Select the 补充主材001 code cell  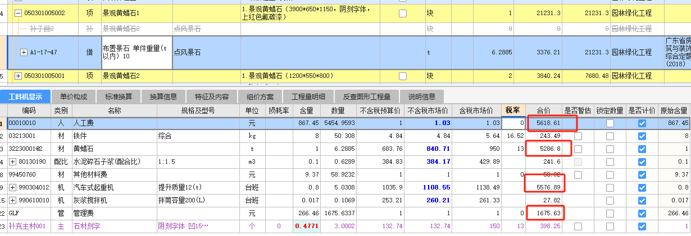coord(29,226)
